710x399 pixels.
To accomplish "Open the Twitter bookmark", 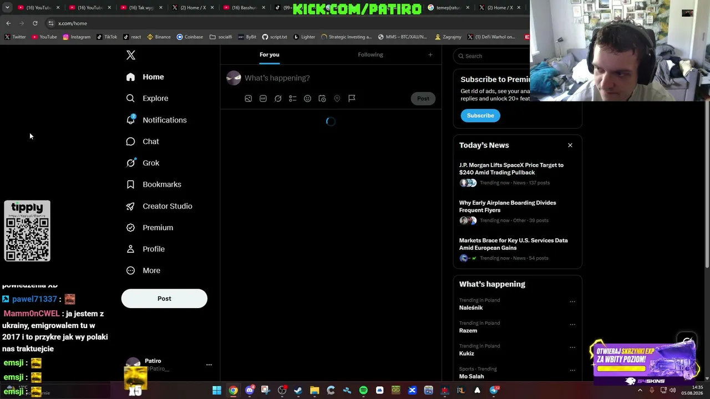I will (16, 37).
